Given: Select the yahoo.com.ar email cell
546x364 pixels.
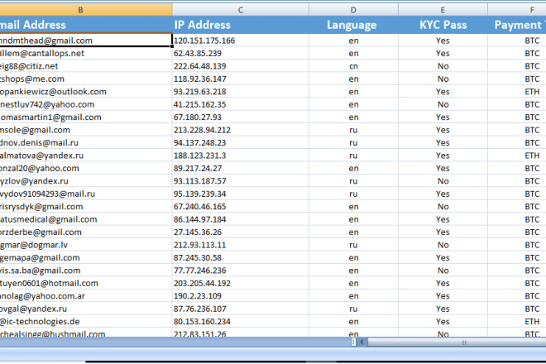Looking at the screenshot, I should click(86, 296).
